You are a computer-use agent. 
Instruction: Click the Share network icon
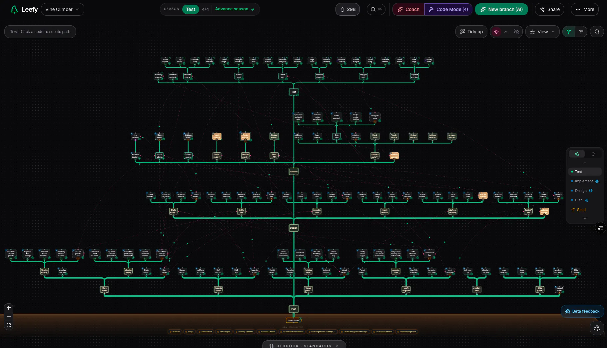click(542, 9)
